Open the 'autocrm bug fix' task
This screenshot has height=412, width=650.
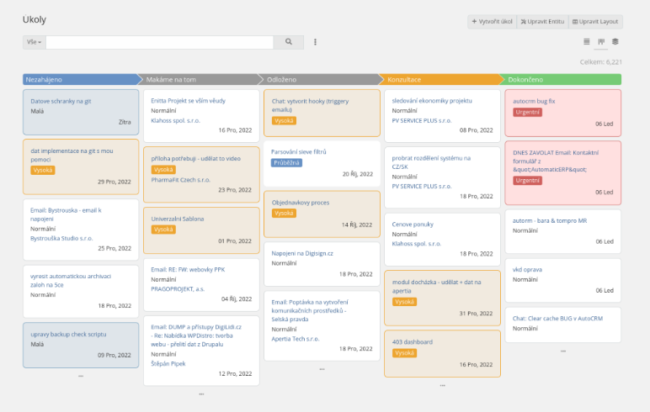coord(534,100)
